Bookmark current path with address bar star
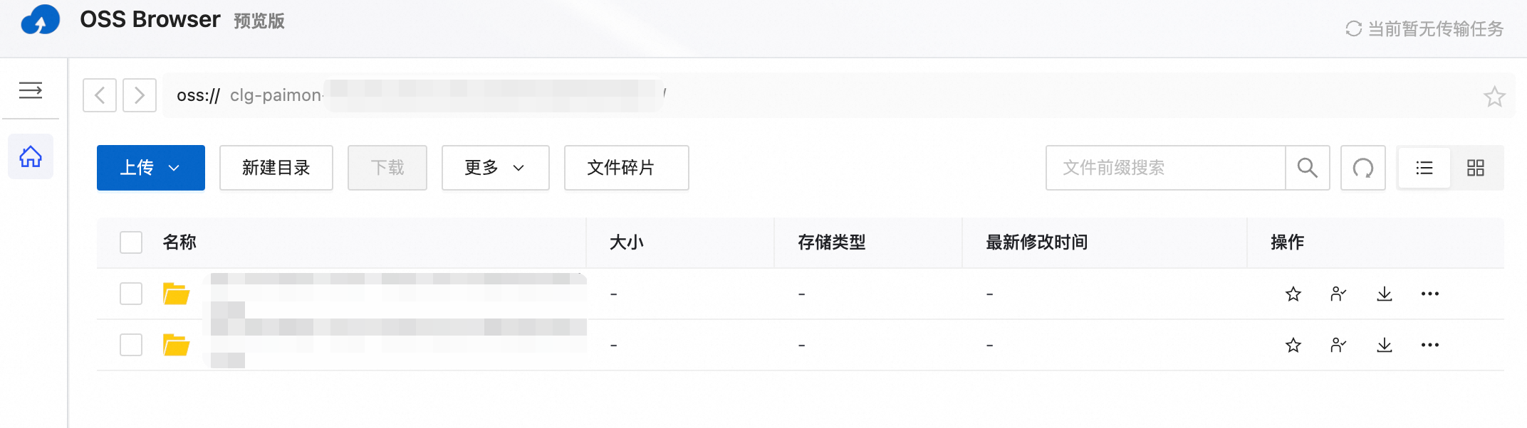Image resolution: width=1527 pixels, height=428 pixels. [1494, 96]
